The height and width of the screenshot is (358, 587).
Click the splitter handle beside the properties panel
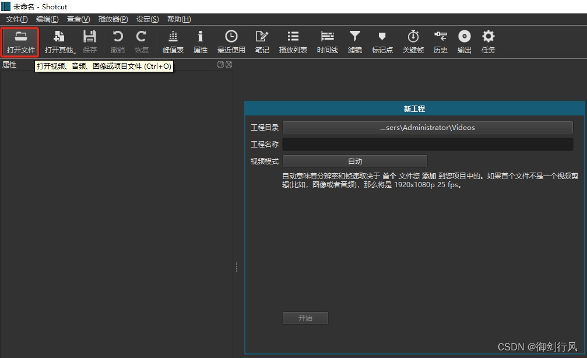[x=237, y=267]
